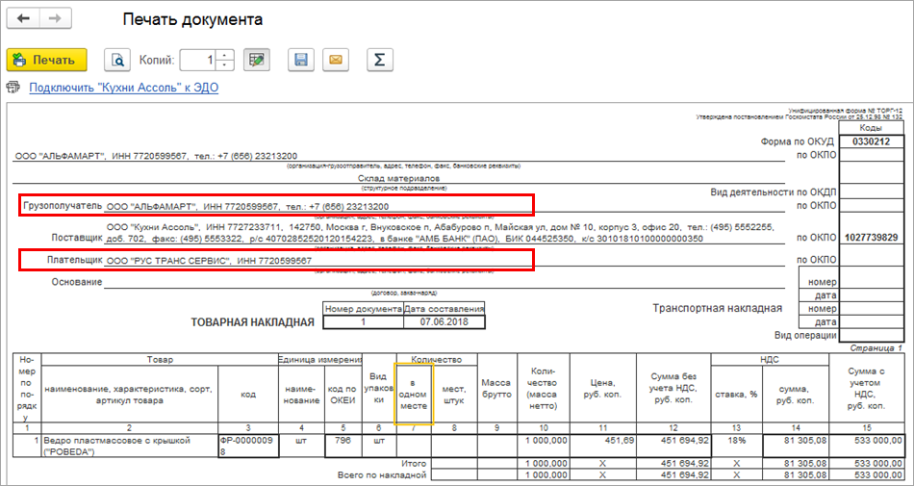Go back with the left arrow button
The width and height of the screenshot is (914, 486).
[x=23, y=18]
